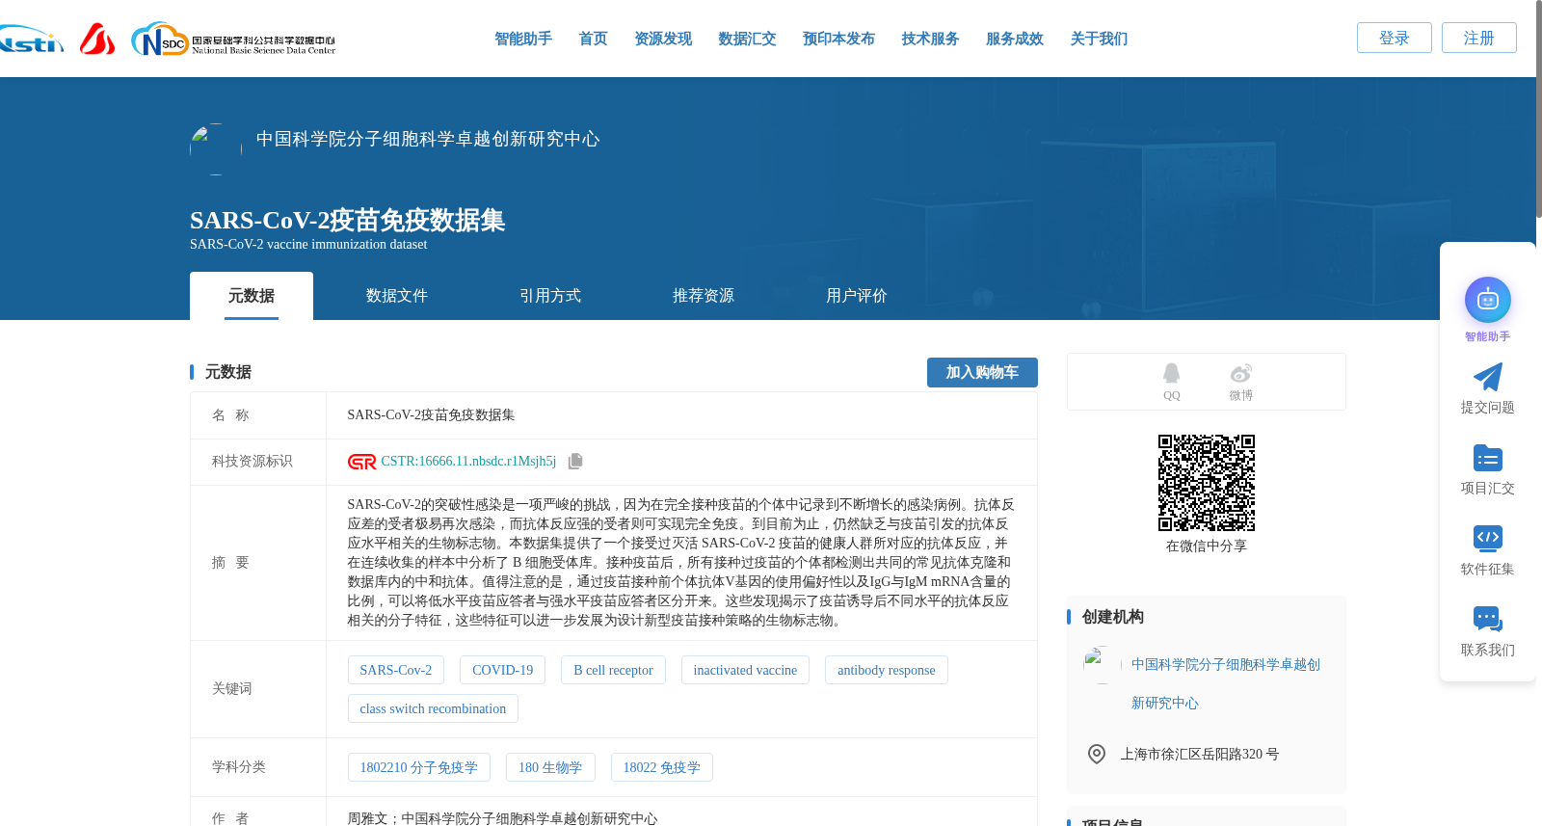Click the location pin icon by address
This screenshot has height=826, width=1542.
(1097, 754)
